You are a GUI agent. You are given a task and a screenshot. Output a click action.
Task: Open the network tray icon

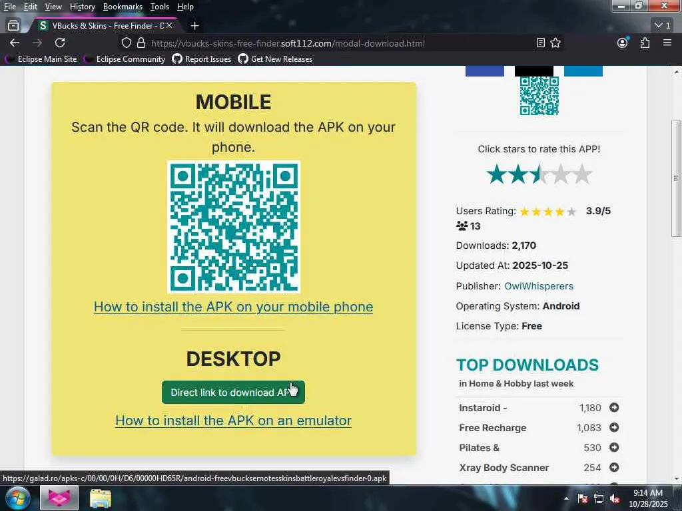(x=599, y=499)
